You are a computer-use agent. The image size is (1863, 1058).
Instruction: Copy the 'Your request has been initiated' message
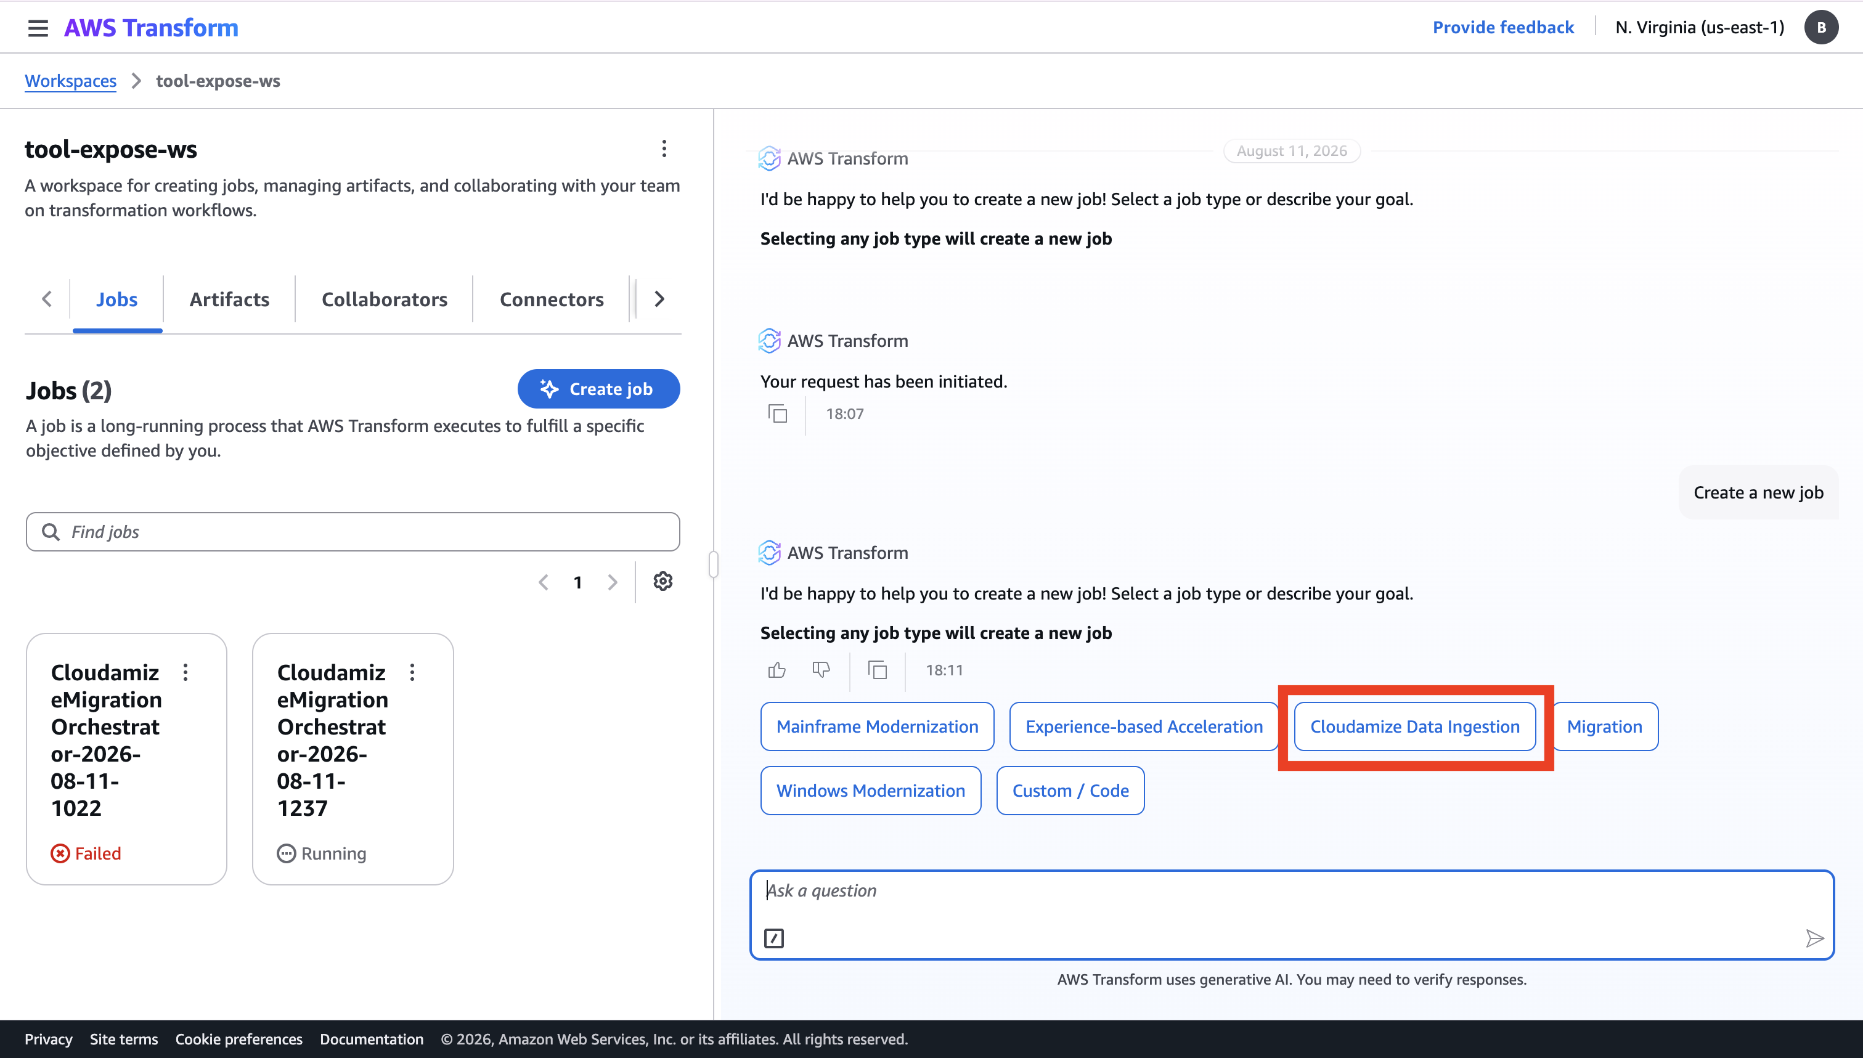pos(778,413)
